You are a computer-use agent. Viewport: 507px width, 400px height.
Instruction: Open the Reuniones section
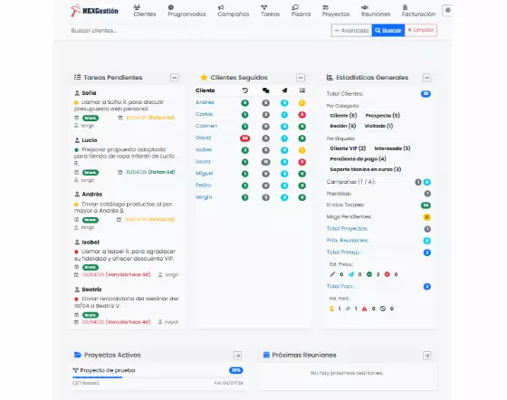click(376, 11)
